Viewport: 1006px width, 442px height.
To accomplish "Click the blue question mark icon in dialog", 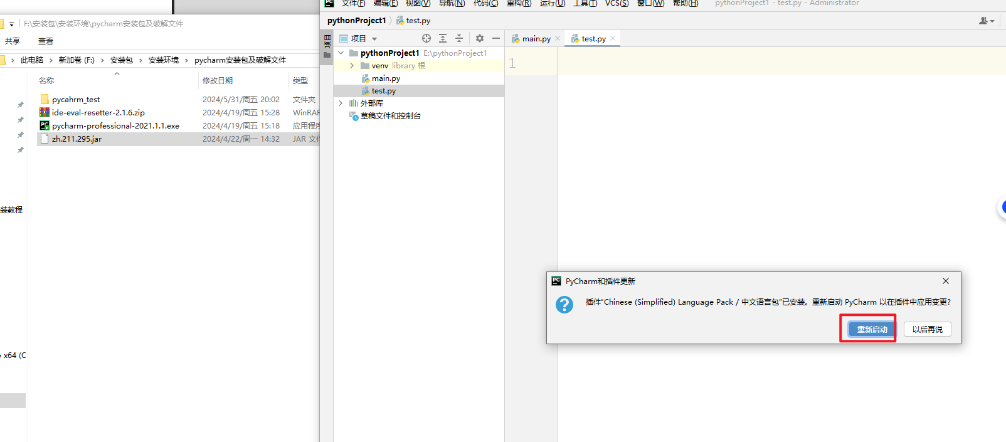I will (x=564, y=305).
